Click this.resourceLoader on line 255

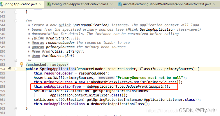click(53, 73)
